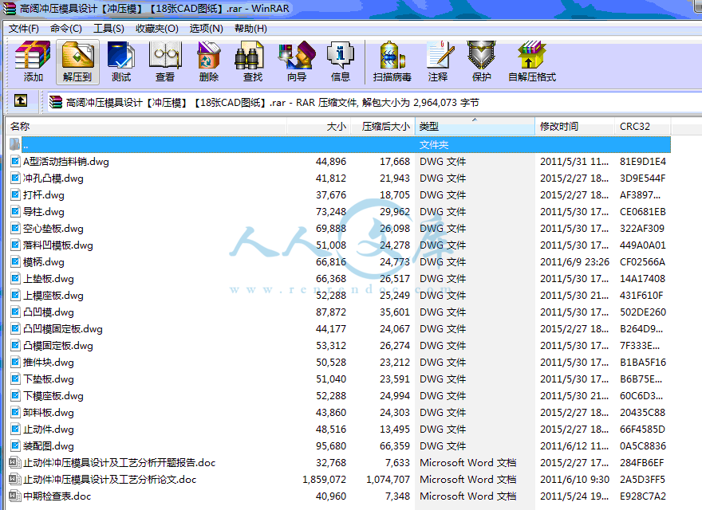Sort by CRC32 column header
Screen dimensions: 702x510
[643, 127]
